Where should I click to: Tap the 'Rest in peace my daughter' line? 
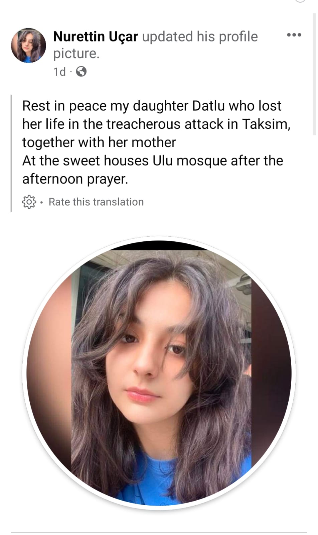[152, 106]
